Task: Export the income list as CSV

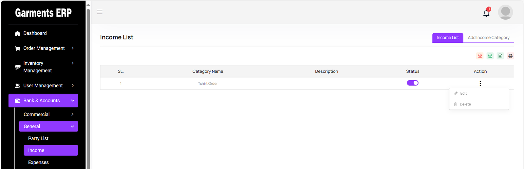Action: pyautogui.click(x=490, y=56)
